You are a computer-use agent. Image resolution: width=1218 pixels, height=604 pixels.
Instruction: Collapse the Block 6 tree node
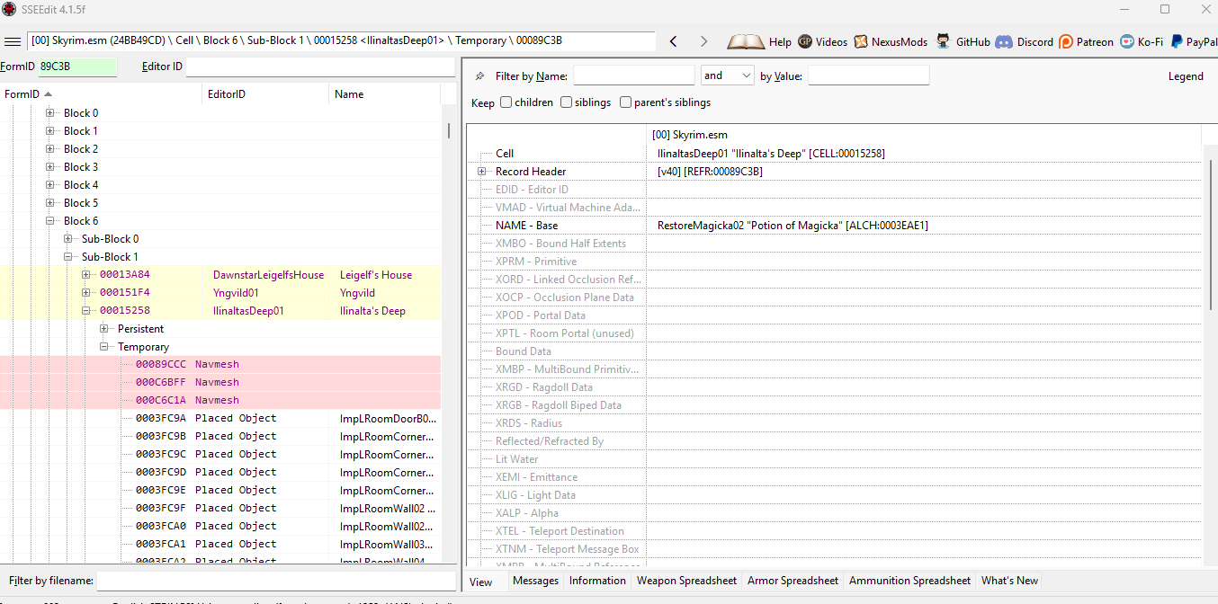click(x=50, y=221)
